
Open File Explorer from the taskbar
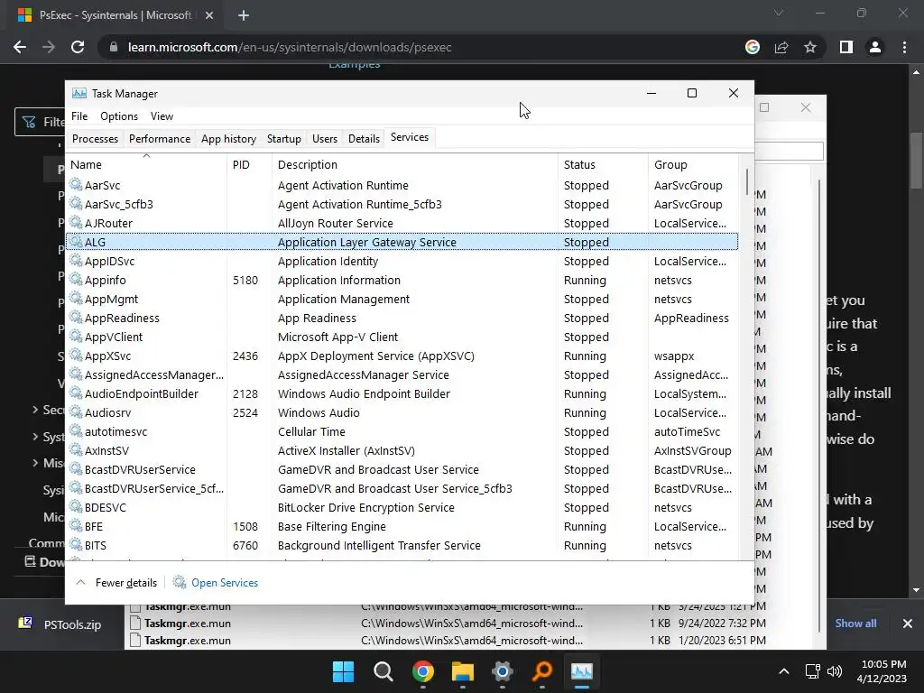[463, 671]
